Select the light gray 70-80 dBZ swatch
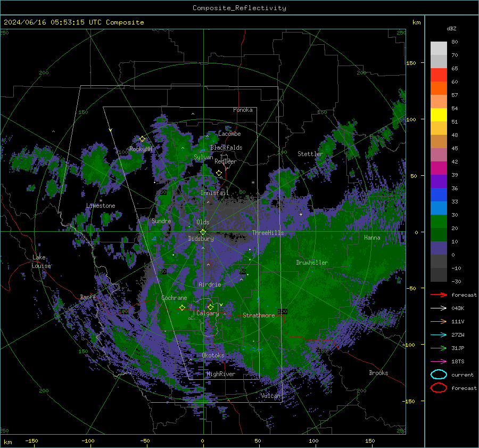Viewport: 479px width, 448px height. pyautogui.click(x=439, y=48)
